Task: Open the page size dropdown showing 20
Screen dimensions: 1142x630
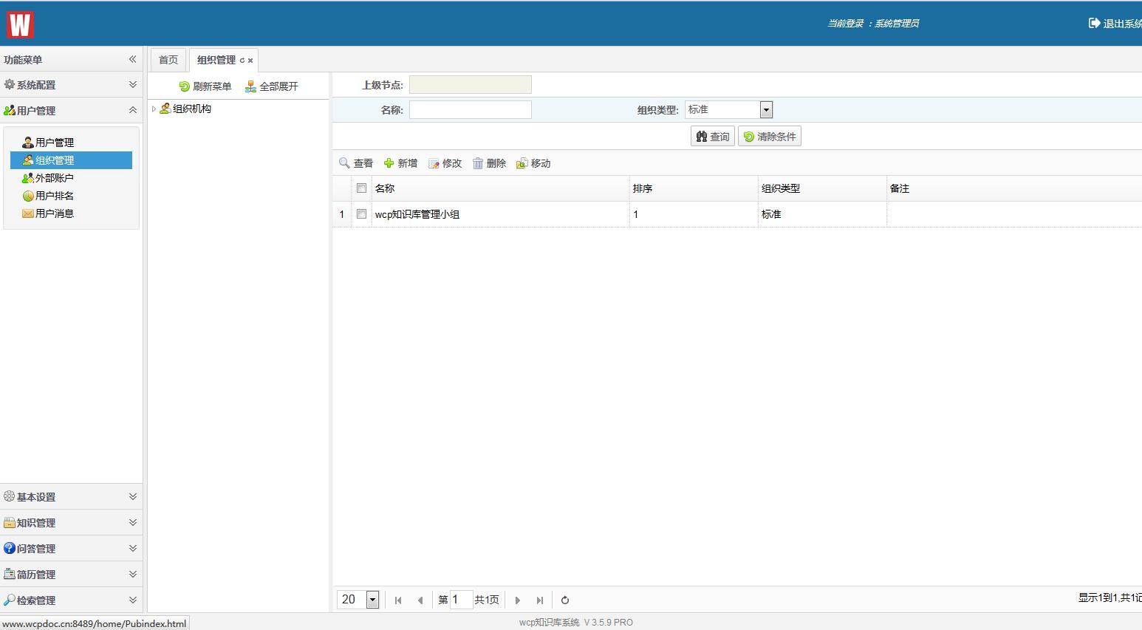Action: coord(372,600)
